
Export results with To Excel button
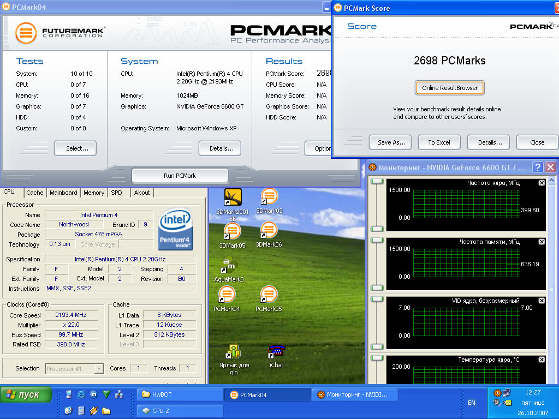point(439,142)
